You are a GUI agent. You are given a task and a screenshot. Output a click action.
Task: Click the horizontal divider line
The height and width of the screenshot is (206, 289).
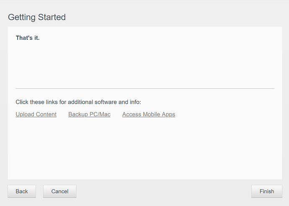(145, 88)
